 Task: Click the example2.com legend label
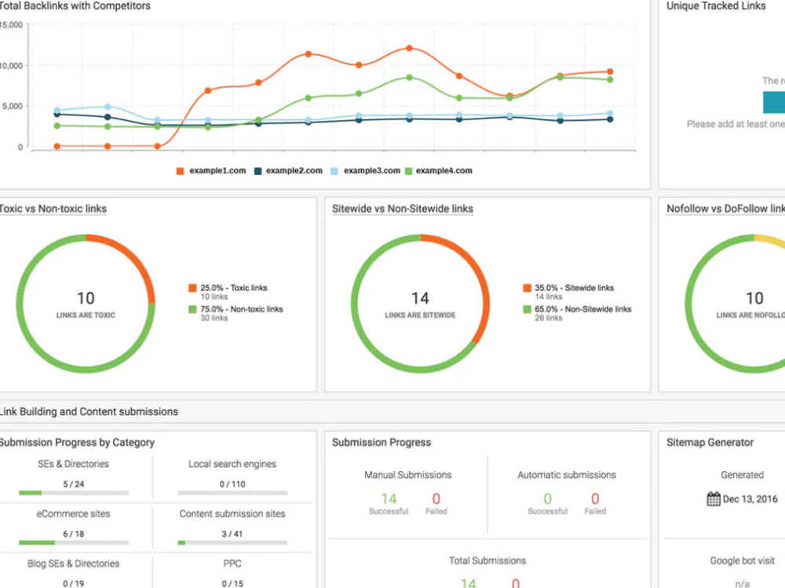[294, 171]
